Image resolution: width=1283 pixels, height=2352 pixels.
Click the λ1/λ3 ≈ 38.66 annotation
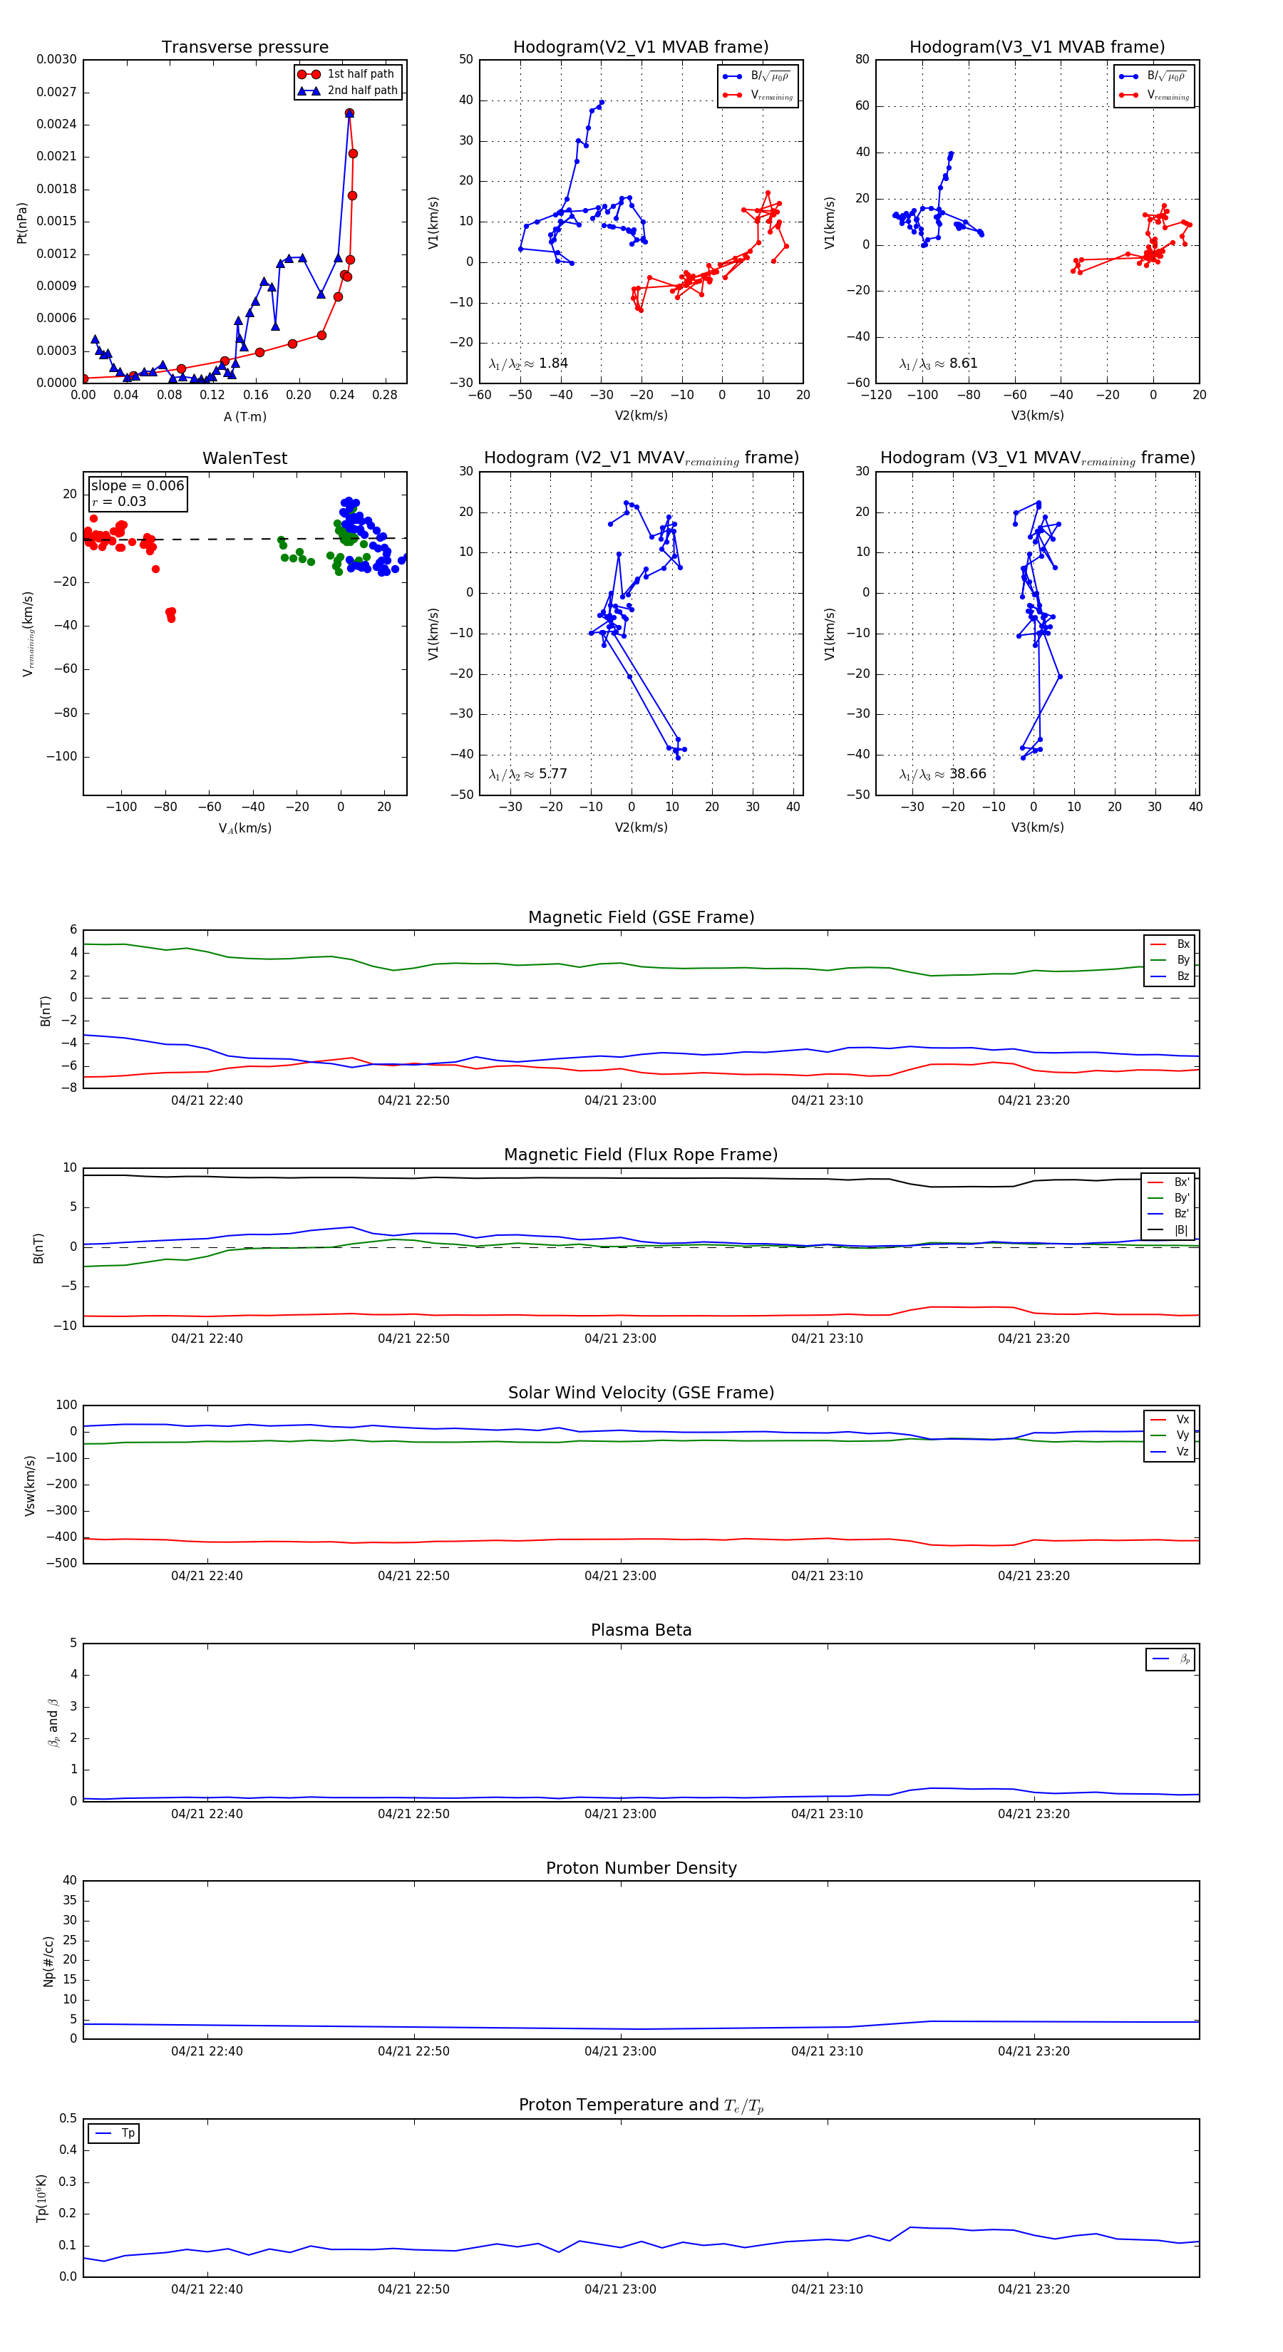[x=942, y=774]
